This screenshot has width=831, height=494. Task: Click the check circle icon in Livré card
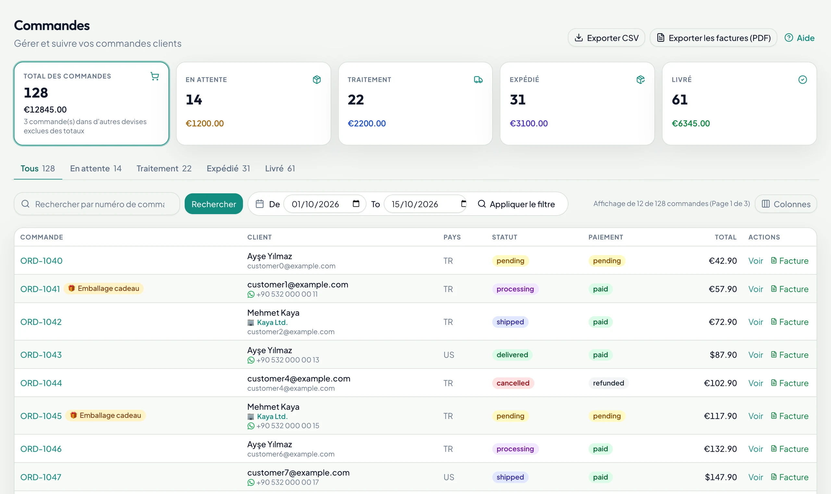pos(802,80)
